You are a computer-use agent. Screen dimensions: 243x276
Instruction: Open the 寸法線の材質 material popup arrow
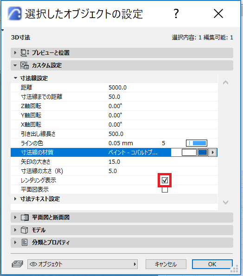click(x=213, y=153)
